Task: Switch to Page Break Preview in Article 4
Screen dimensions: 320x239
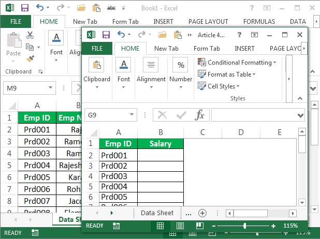Action: pos(199,226)
